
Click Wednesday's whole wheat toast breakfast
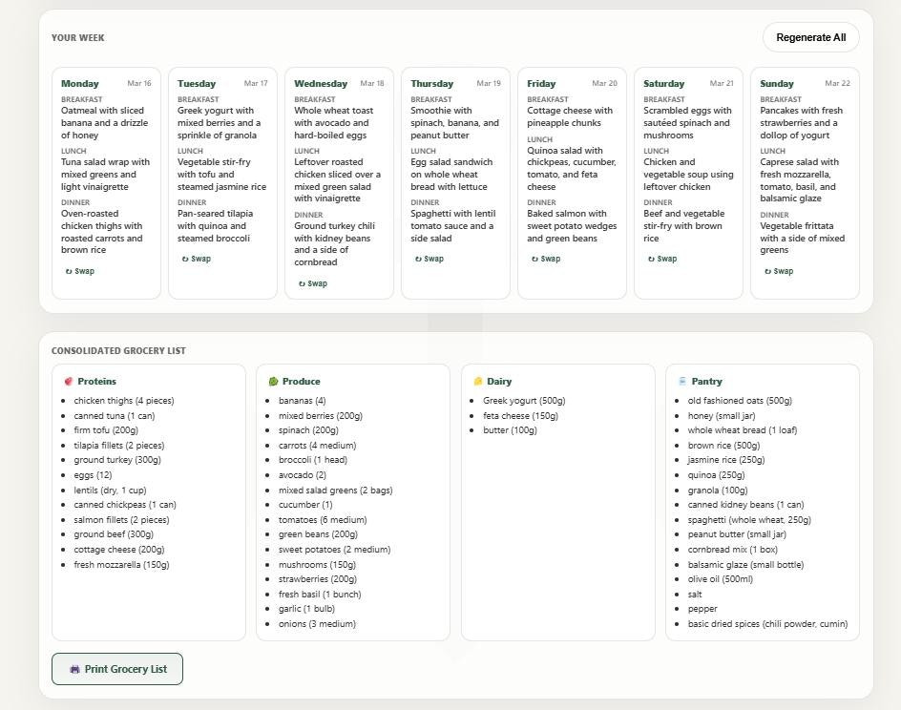[x=334, y=123]
